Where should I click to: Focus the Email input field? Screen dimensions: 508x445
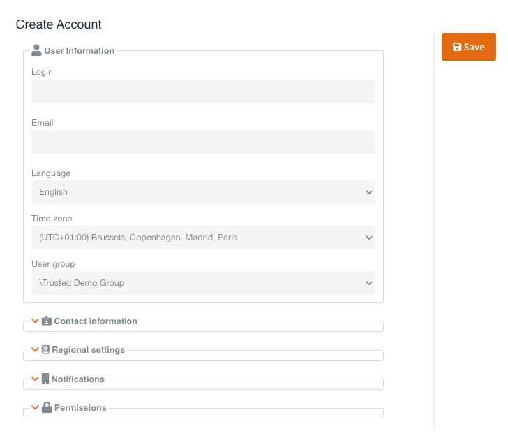point(203,142)
